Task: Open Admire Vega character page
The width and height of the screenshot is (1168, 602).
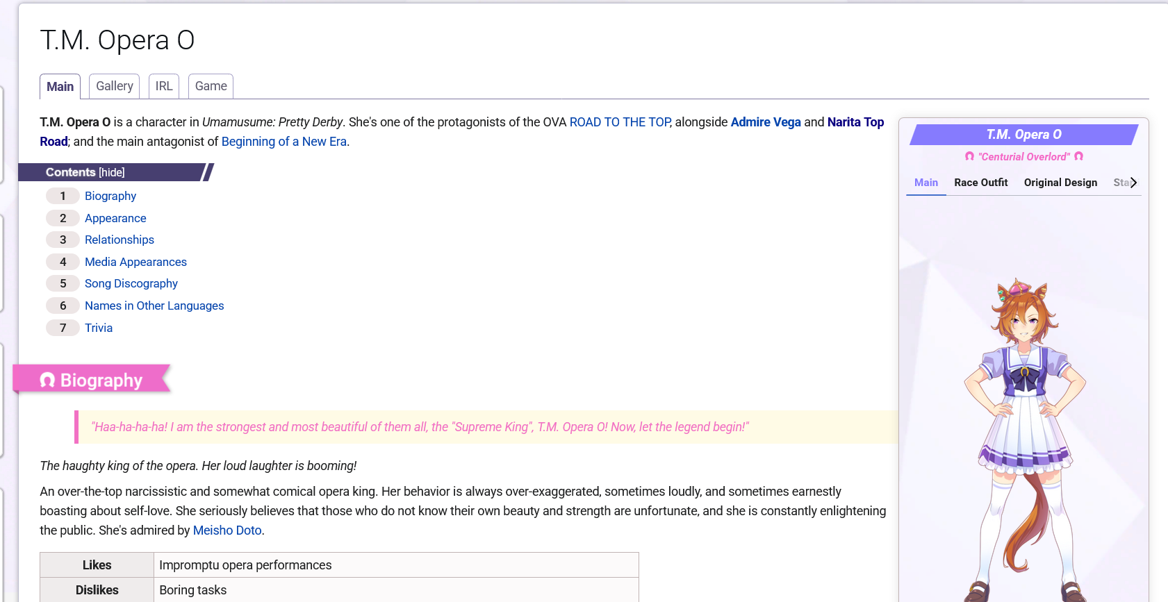Action: click(766, 122)
